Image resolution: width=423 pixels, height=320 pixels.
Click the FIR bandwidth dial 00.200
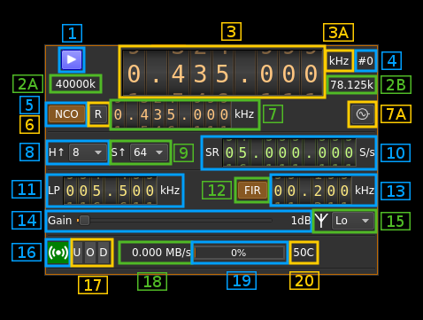coord(311,191)
